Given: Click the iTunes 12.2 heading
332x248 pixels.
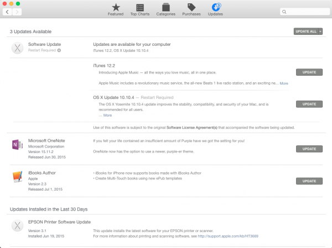Looking at the screenshot, I should [104, 66].
